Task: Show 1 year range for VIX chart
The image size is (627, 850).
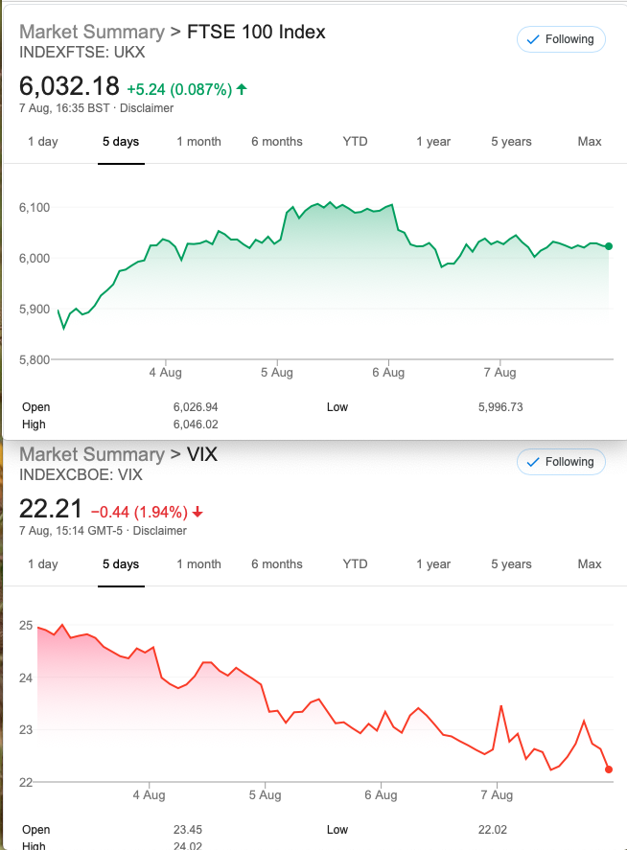Action: click(432, 564)
